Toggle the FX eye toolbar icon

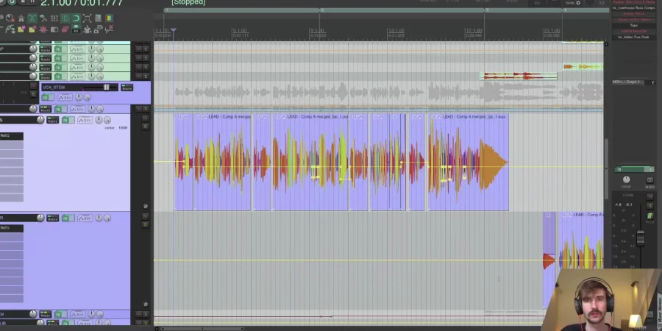tap(76, 29)
